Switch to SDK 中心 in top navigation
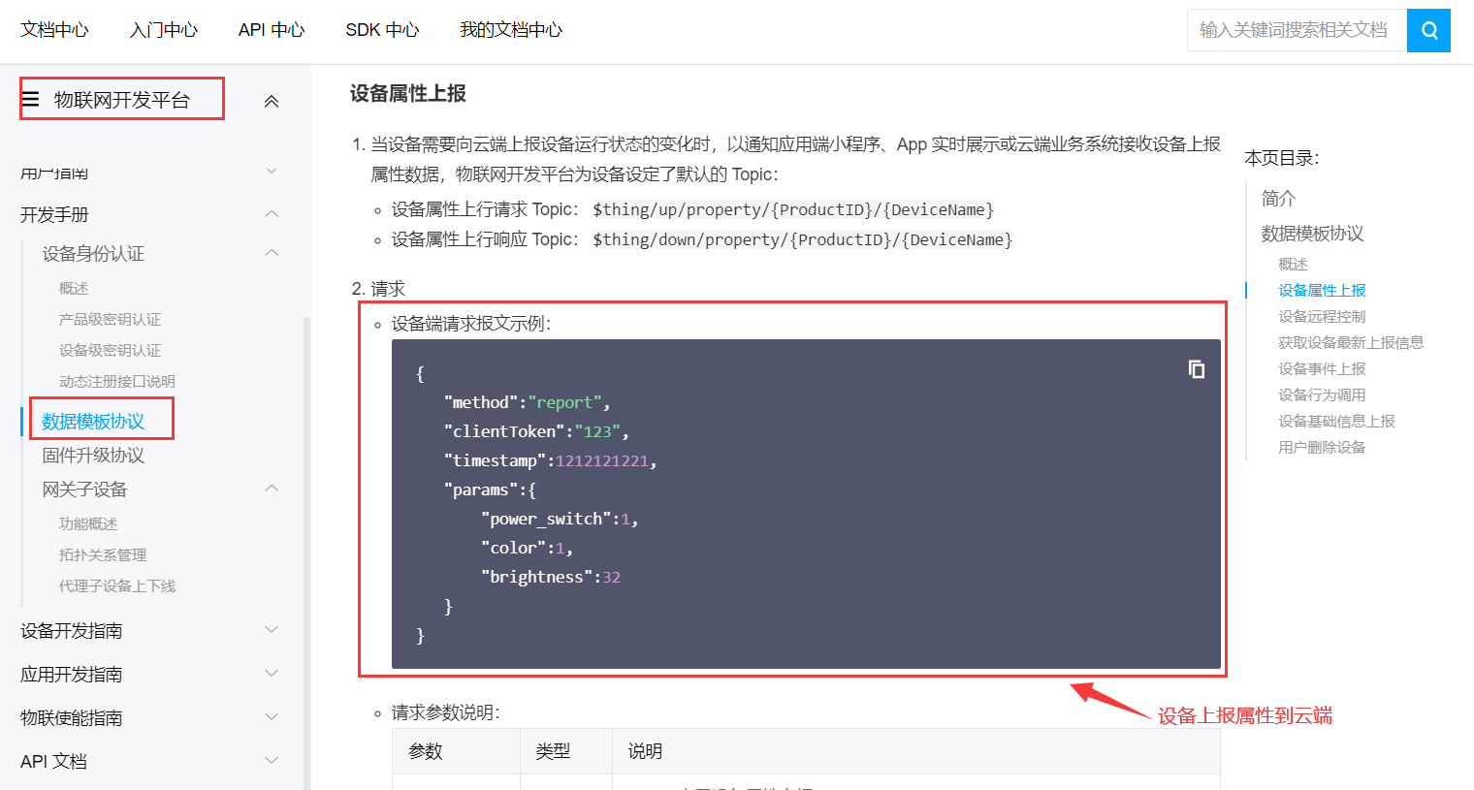The width and height of the screenshot is (1474, 790). 382,30
